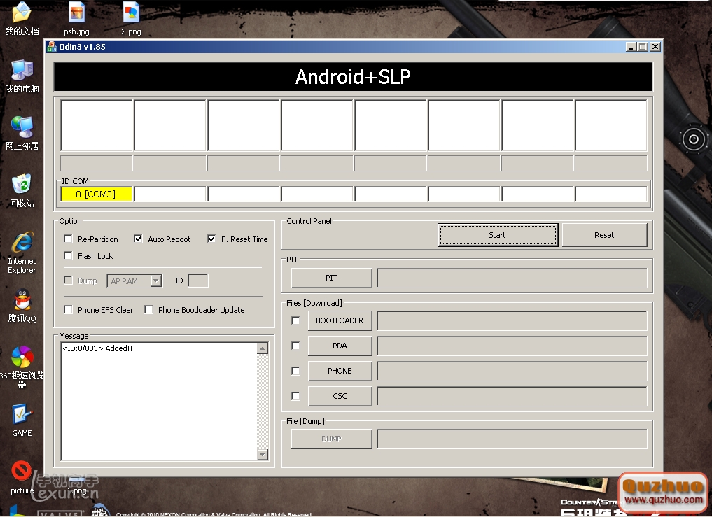Image resolution: width=712 pixels, height=517 pixels.
Task: Click the 回收站 recycle bin icon
Action: 22,185
